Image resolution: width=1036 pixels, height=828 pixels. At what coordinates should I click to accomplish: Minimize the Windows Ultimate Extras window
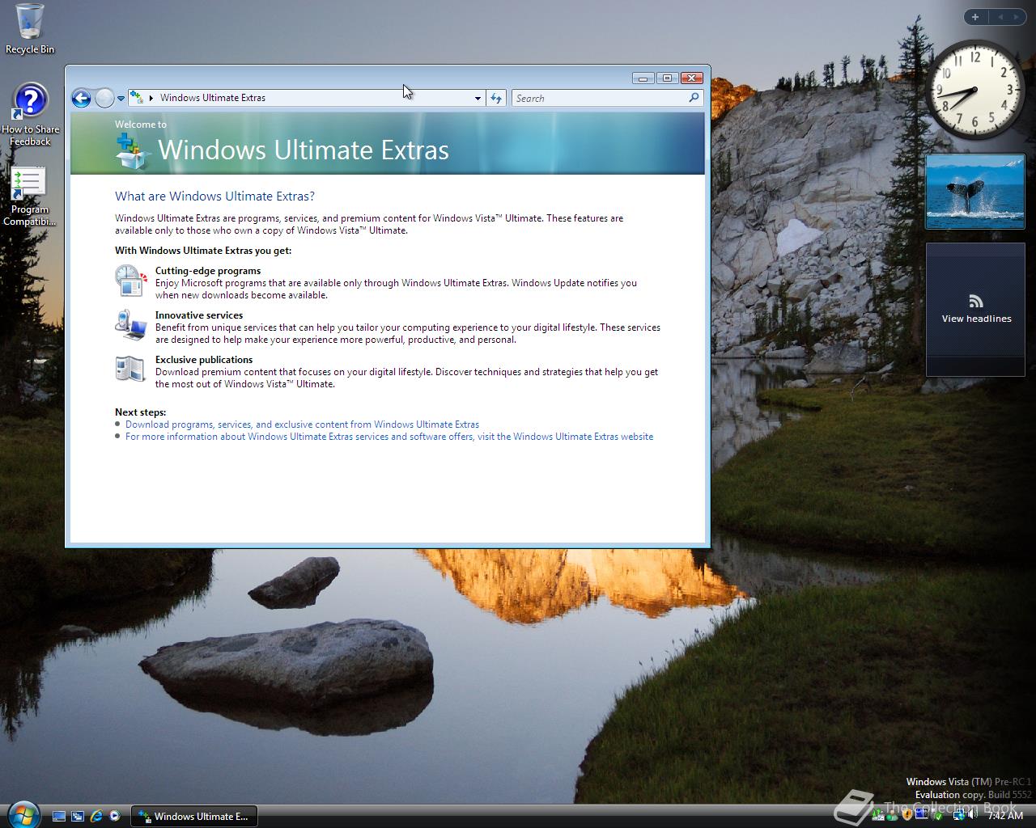(x=643, y=78)
